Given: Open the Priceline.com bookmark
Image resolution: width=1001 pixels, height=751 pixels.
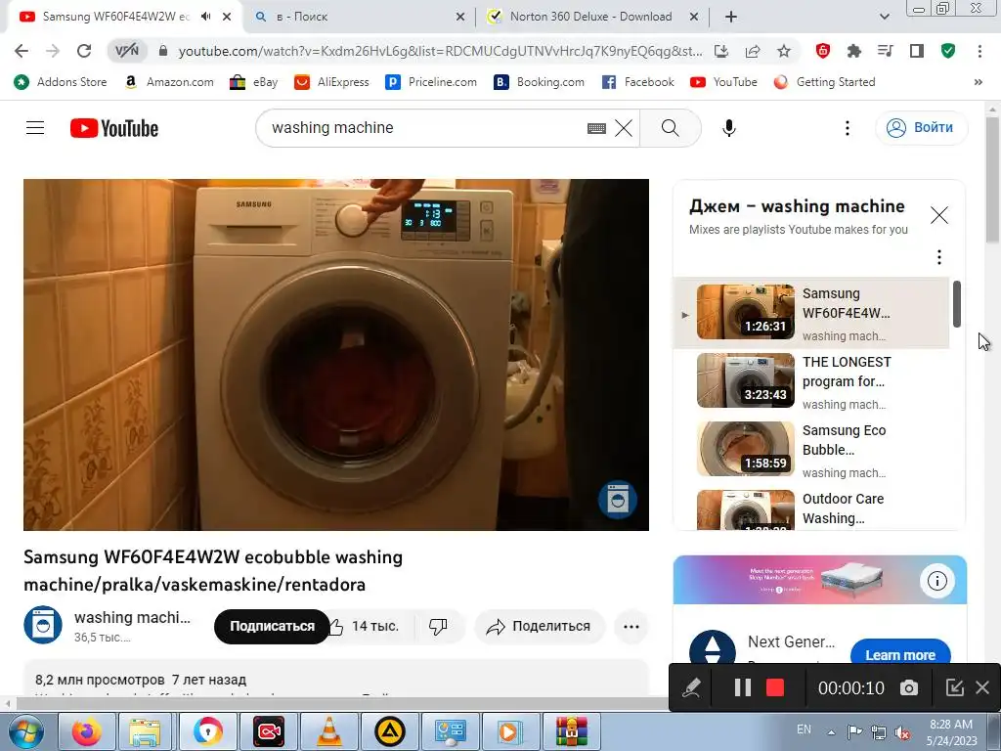Looking at the screenshot, I should pos(431,82).
